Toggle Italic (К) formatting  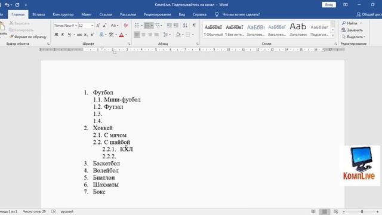click(x=63, y=35)
